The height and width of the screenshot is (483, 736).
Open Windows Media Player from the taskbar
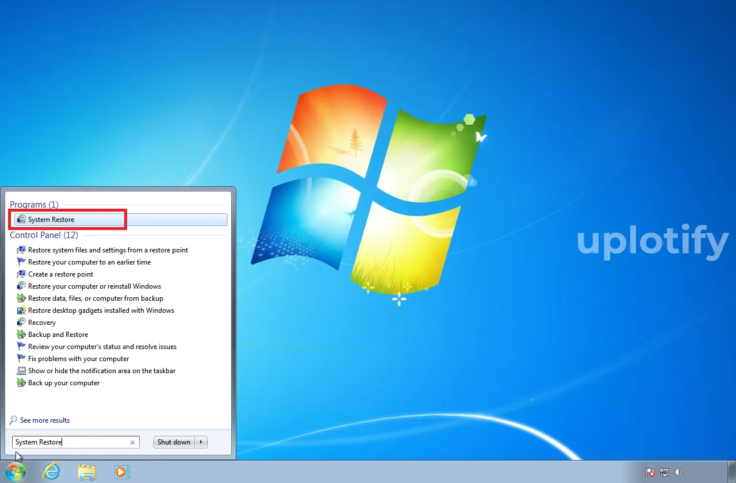121,472
